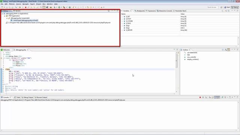Select the Parameter Stack tab
Viewport: 240px width, 135px height.
coord(180,11)
